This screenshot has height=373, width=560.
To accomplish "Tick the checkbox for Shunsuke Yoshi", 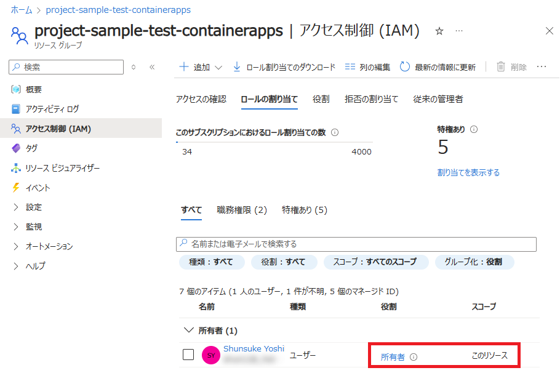I will pos(189,355).
